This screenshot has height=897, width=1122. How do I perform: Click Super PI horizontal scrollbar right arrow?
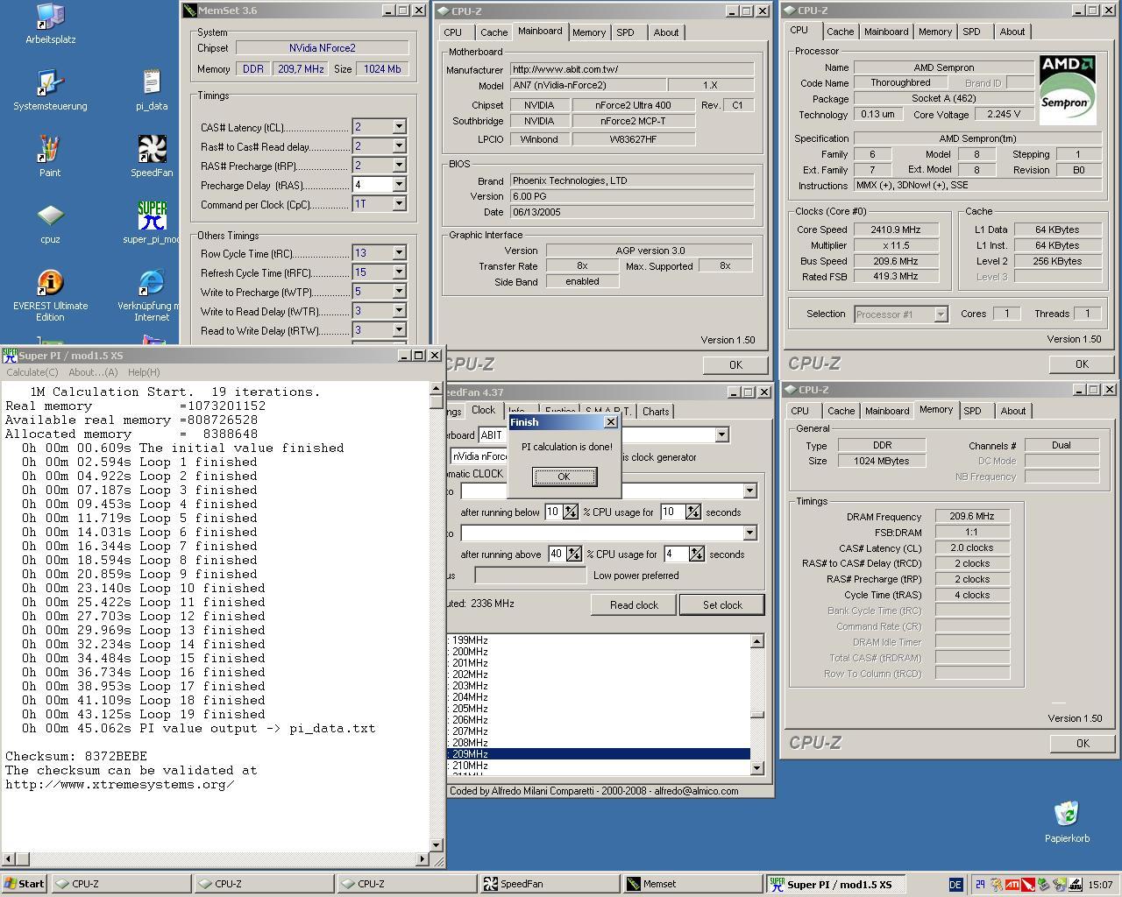tap(422, 859)
